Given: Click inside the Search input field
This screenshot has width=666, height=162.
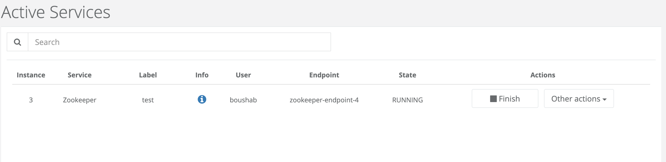Looking at the screenshot, I should click(179, 42).
